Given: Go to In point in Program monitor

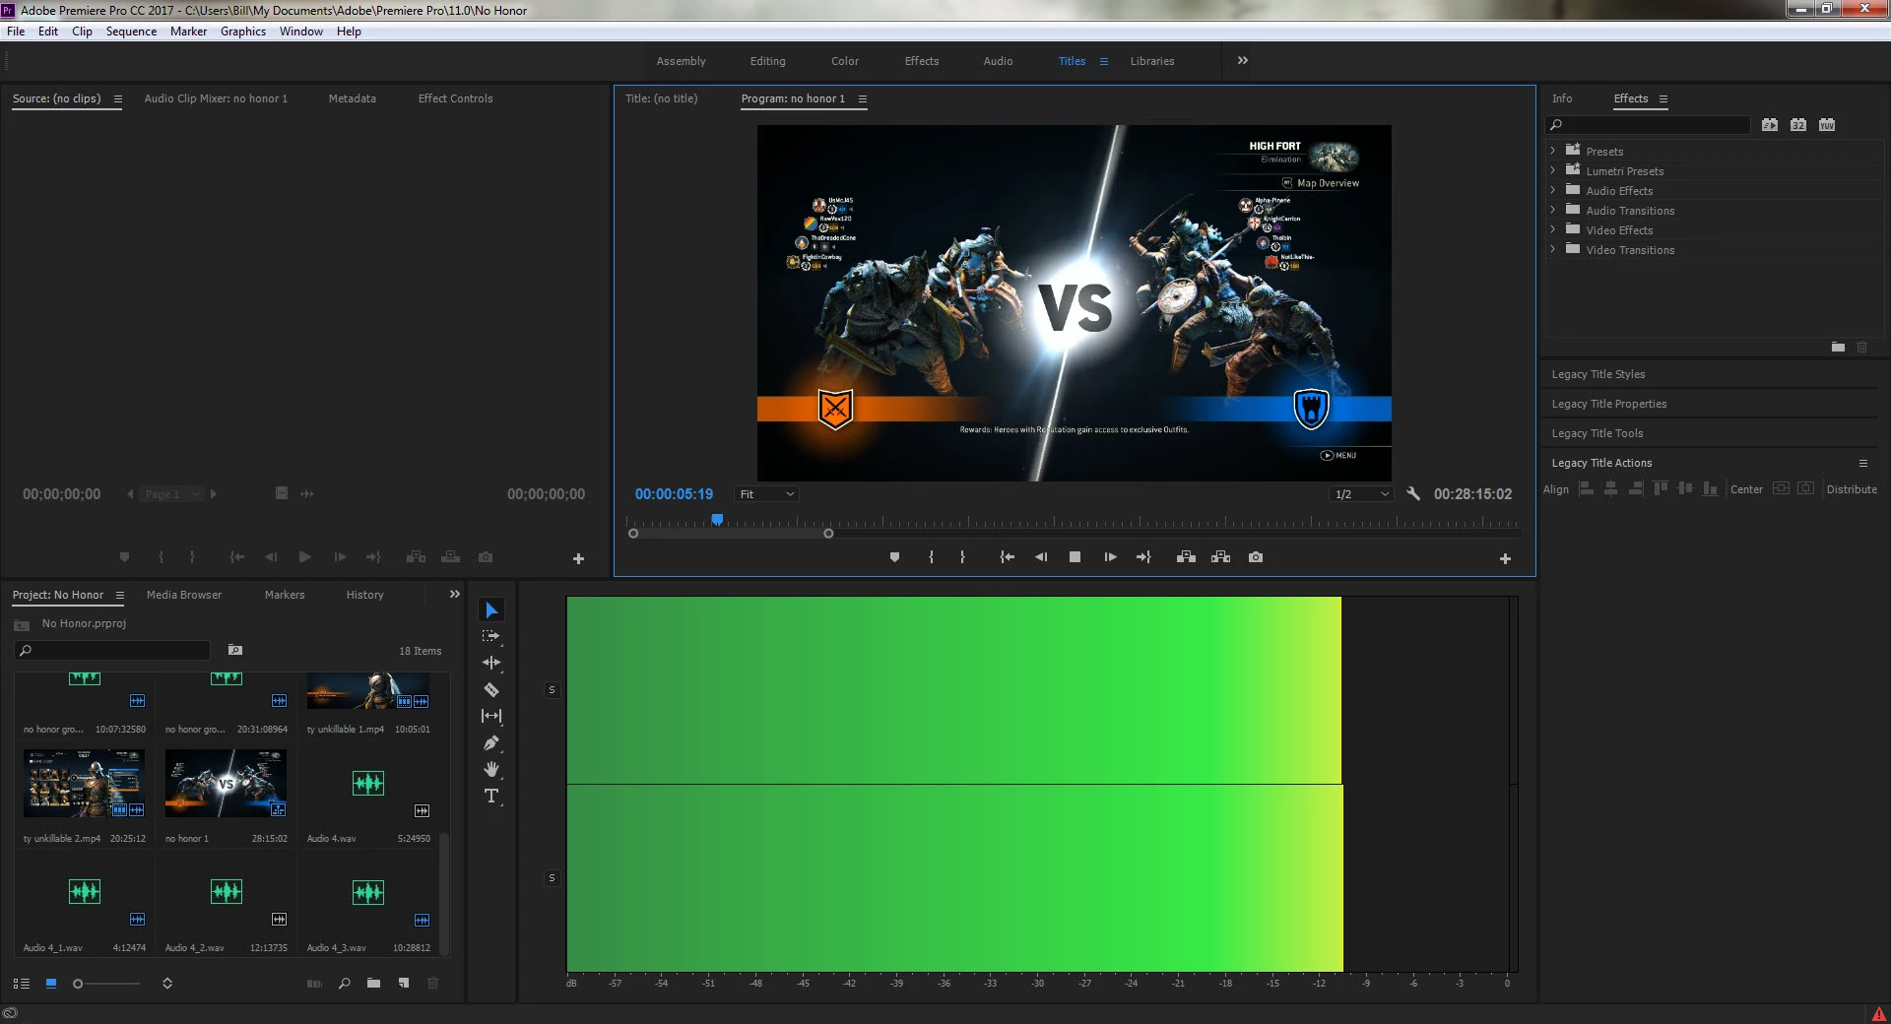Looking at the screenshot, I should pyautogui.click(x=1007, y=557).
